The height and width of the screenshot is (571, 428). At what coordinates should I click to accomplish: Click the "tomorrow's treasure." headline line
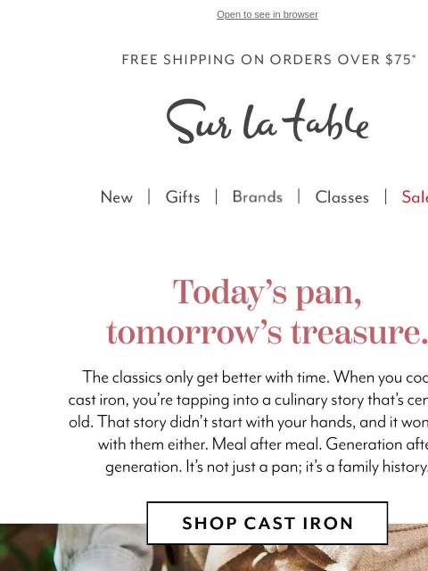[267, 332]
